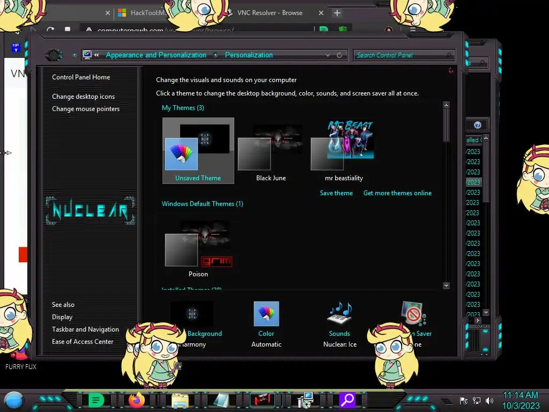Open the Display link under See also
This screenshot has height=412, width=549.
62,317
